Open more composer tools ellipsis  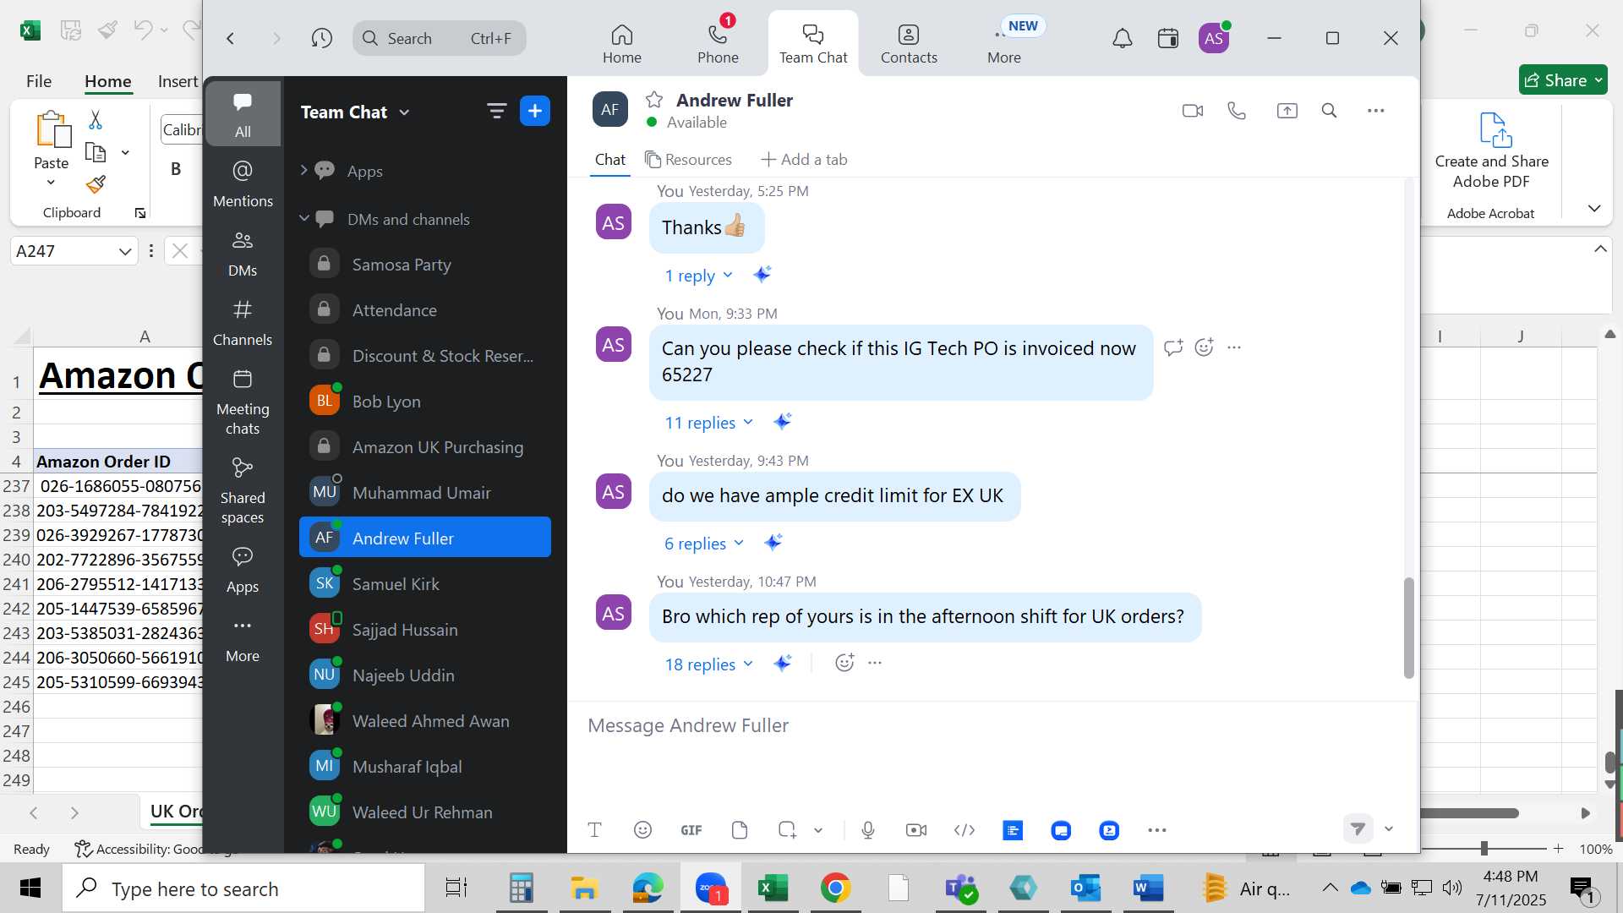point(1156,830)
